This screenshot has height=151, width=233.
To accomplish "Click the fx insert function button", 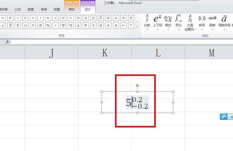I will click(8, 42).
